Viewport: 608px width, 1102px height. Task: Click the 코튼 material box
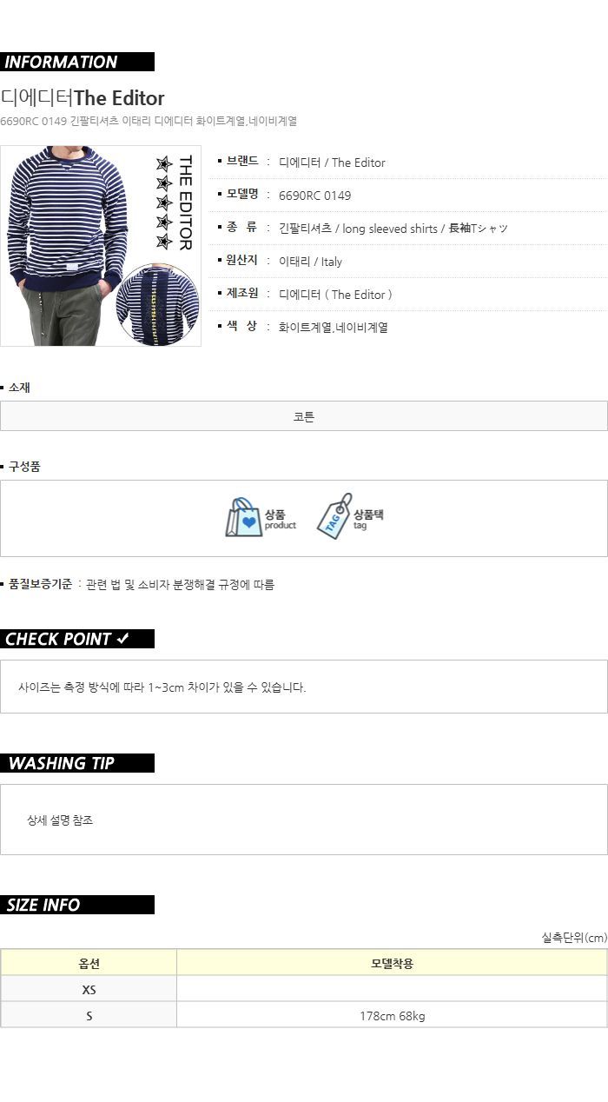coord(304,416)
